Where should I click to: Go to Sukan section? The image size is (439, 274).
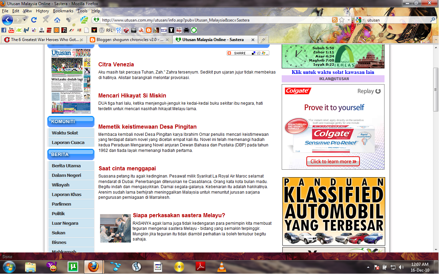coord(71,233)
